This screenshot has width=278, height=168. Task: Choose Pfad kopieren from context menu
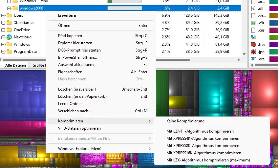tap(70, 36)
